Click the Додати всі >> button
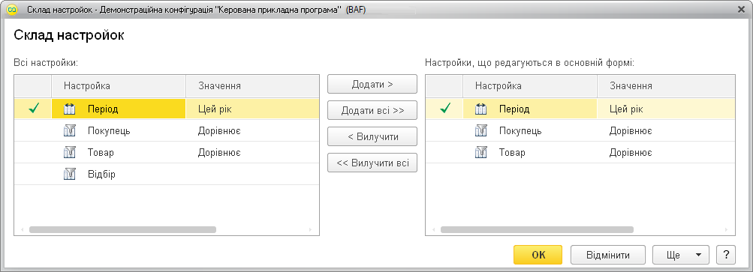Image resolution: width=753 pixels, height=272 pixels. pos(372,110)
